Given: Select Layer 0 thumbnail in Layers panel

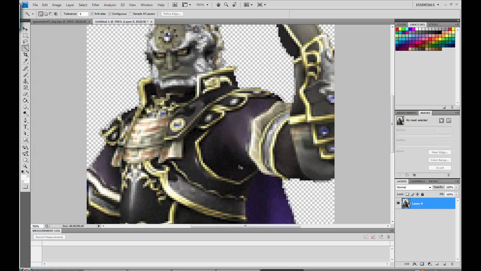Looking at the screenshot, I should 406,204.
